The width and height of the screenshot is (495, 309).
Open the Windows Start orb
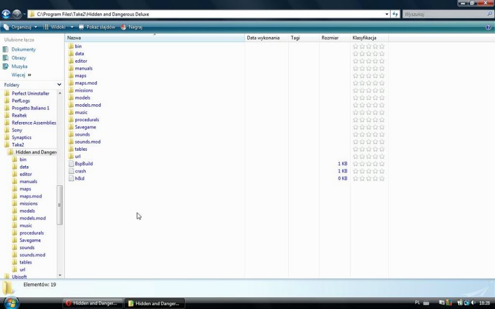click(11, 303)
